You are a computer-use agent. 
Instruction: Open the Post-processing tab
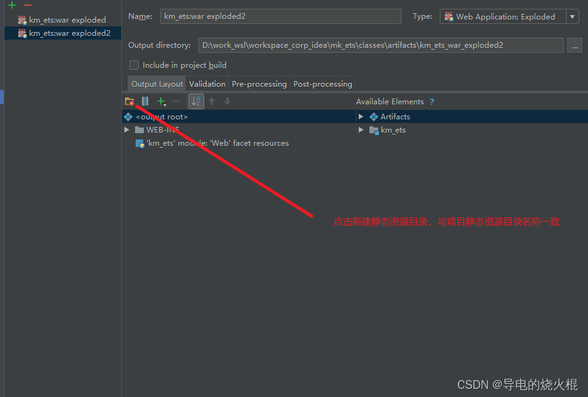pyautogui.click(x=322, y=84)
